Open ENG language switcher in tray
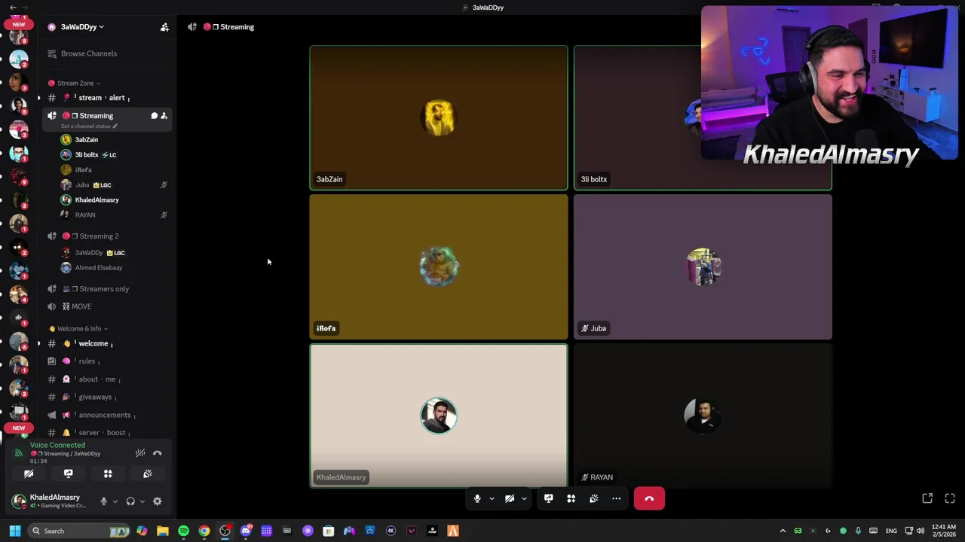This screenshot has width=965, height=542. click(891, 531)
